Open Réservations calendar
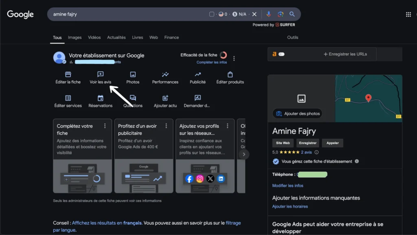Image resolution: width=417 pixels, height=235 pixels. point(100,101)
